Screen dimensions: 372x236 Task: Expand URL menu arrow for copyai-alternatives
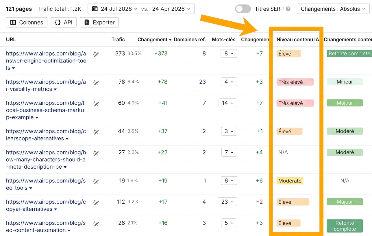(55, 209)
